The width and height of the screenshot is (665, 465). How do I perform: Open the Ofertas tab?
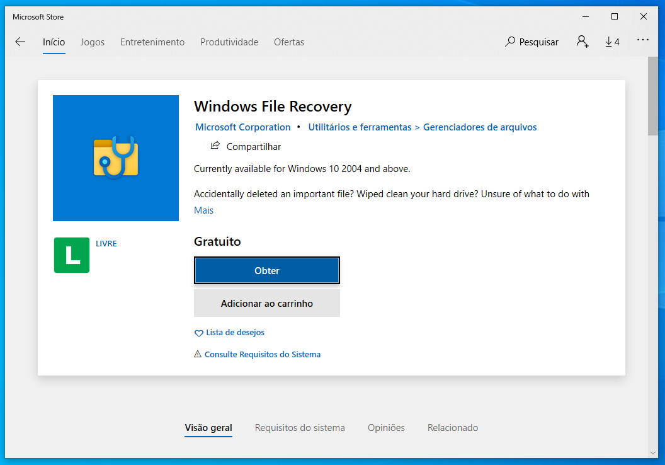289,42
